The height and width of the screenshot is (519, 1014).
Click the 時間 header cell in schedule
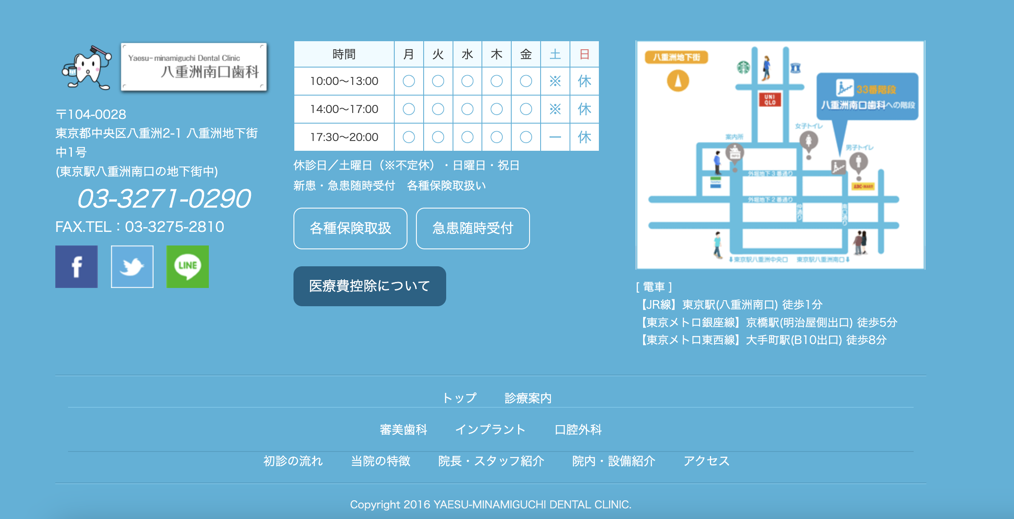point(344,54)
